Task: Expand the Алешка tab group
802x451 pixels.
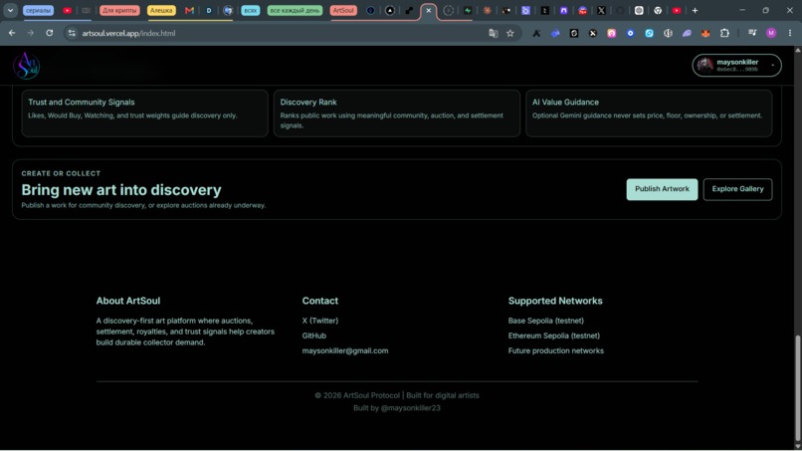Action: tap(161, 10)
